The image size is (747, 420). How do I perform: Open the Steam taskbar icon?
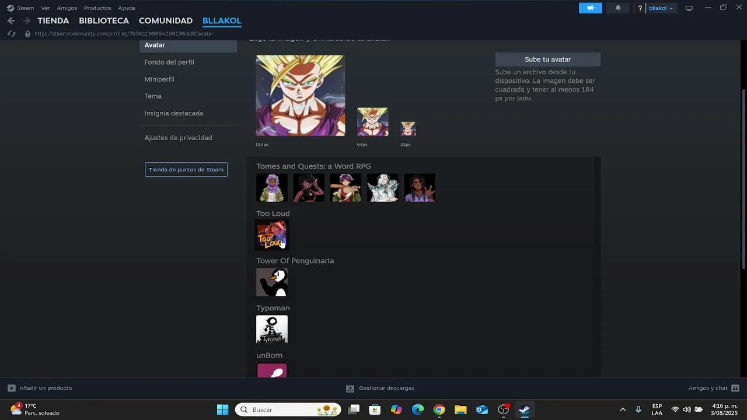pos(525,409)
